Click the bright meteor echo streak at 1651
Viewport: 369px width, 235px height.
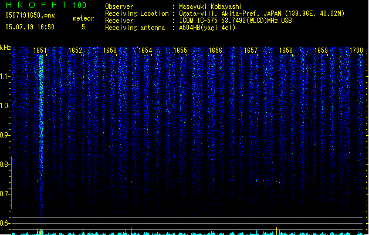pos(41,118)
